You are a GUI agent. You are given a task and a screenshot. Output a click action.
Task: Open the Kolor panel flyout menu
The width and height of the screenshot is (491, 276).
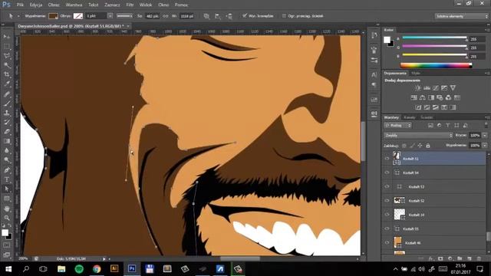(487, 30)
